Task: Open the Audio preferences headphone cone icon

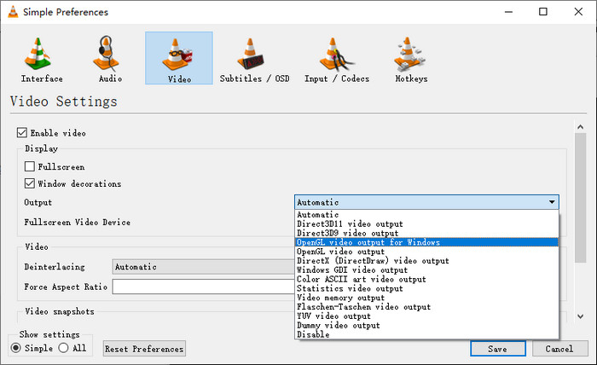Action: 107,54
